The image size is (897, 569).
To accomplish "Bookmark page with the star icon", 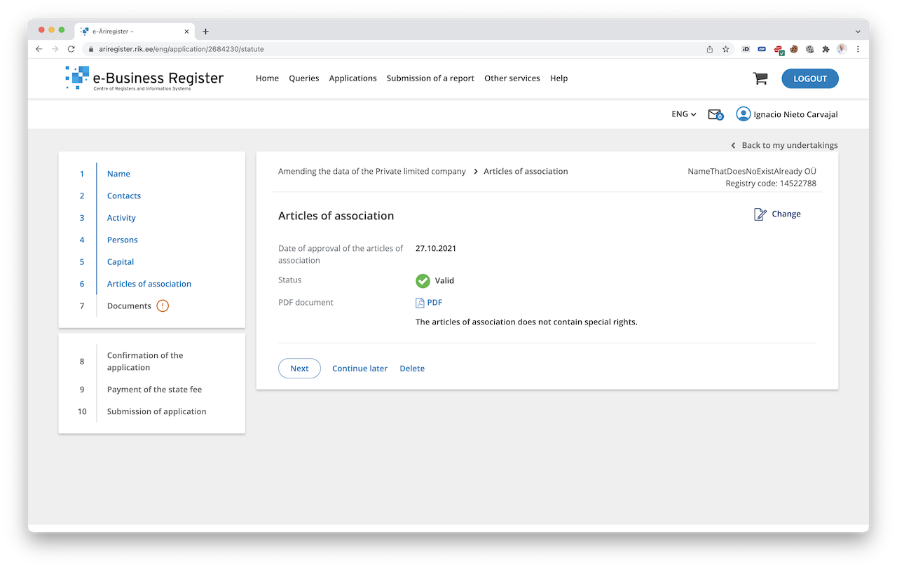I will 726,49.
